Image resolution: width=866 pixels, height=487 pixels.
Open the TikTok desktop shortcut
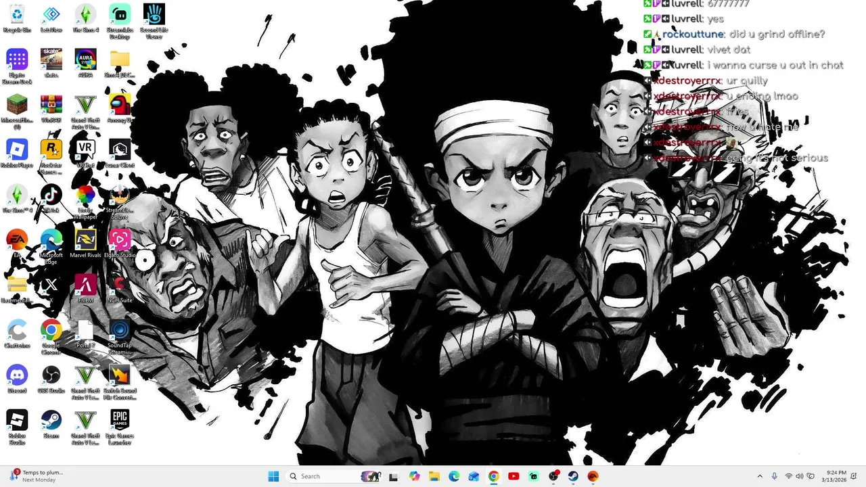51,198
